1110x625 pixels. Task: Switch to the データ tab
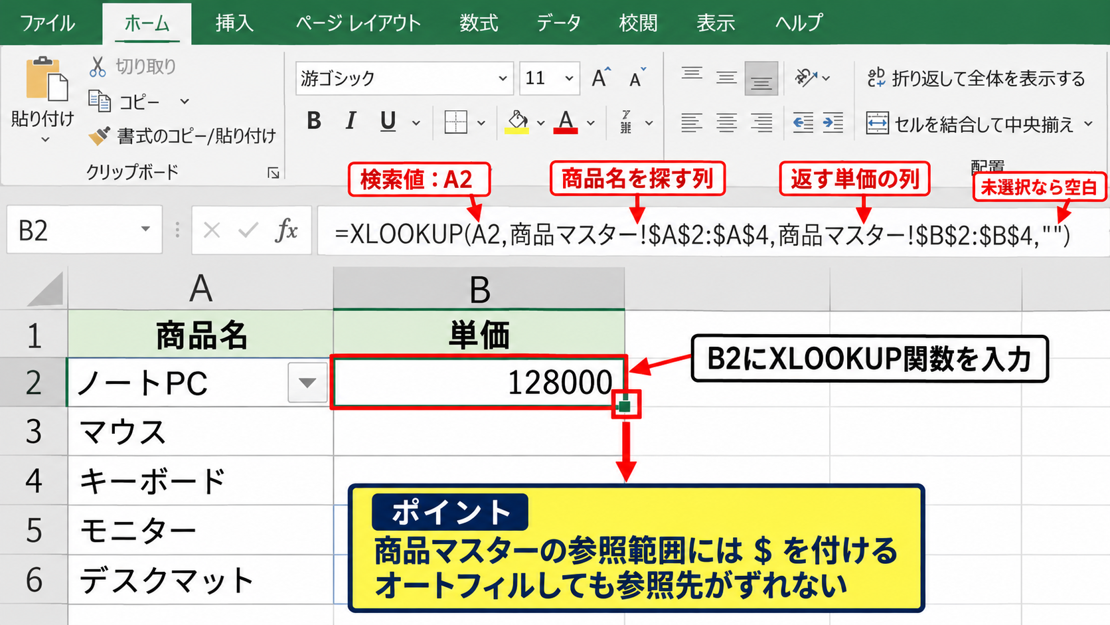(x=559, y=23)
